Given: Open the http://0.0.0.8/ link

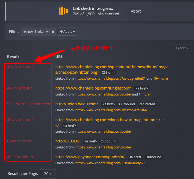Looking at the screenshot, I should (67, 141).
